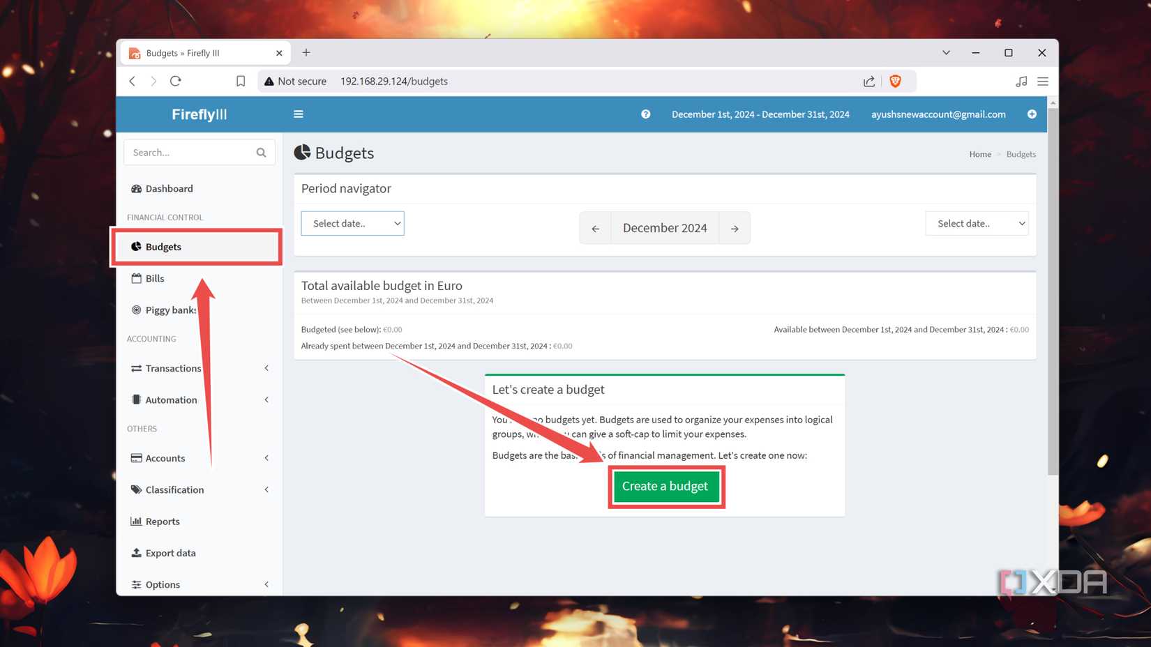
Task: Select the Export data upload icon
Action: coord(135,552)
